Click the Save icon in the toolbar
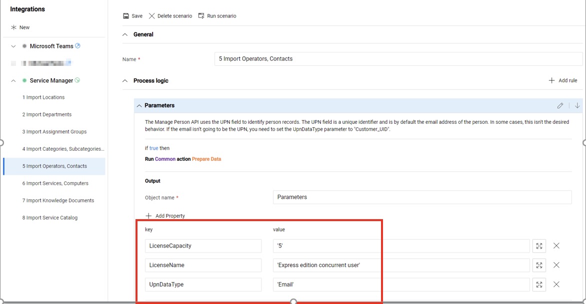 tap(126, 15)
